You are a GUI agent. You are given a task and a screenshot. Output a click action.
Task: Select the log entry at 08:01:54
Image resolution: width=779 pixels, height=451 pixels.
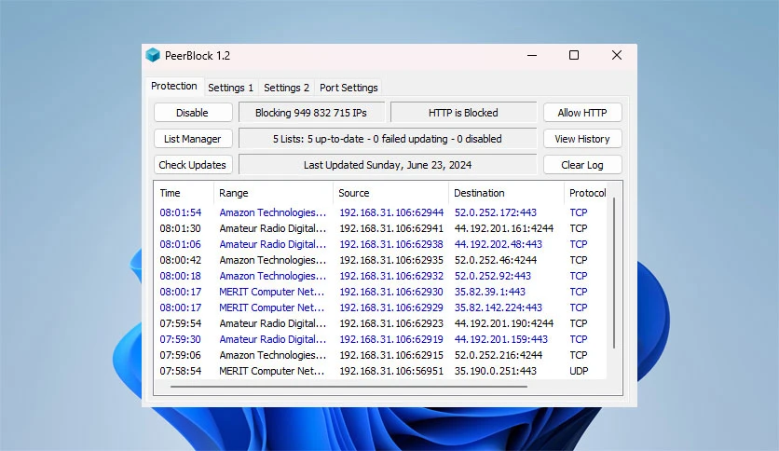pyautogui.click(x=380, y=212)
